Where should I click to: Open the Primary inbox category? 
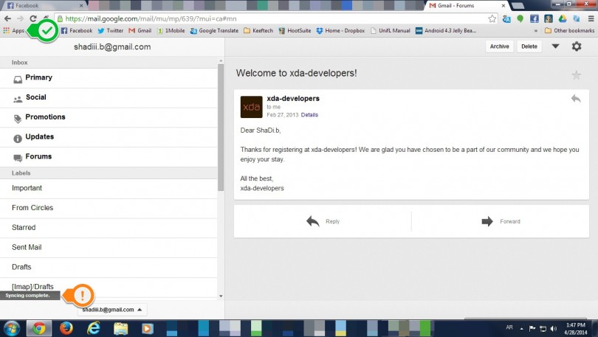[38, 77]
